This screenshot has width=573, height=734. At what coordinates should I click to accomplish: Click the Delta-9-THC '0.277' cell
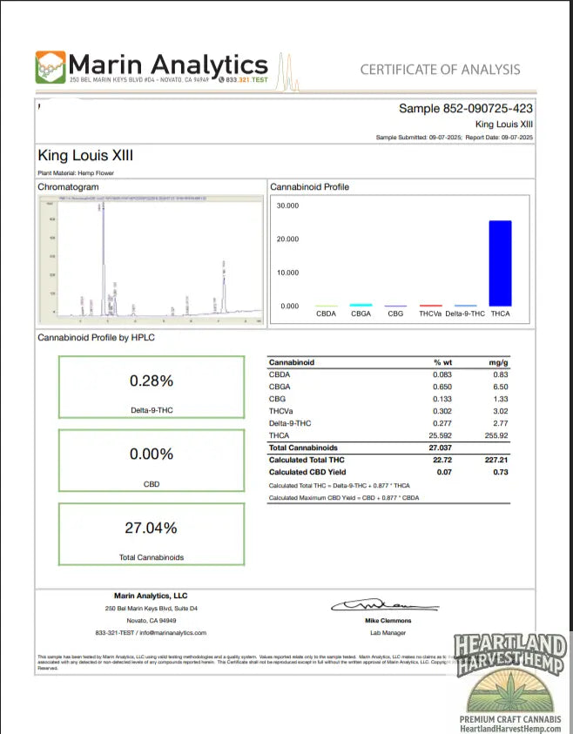[x=442, y=423]
